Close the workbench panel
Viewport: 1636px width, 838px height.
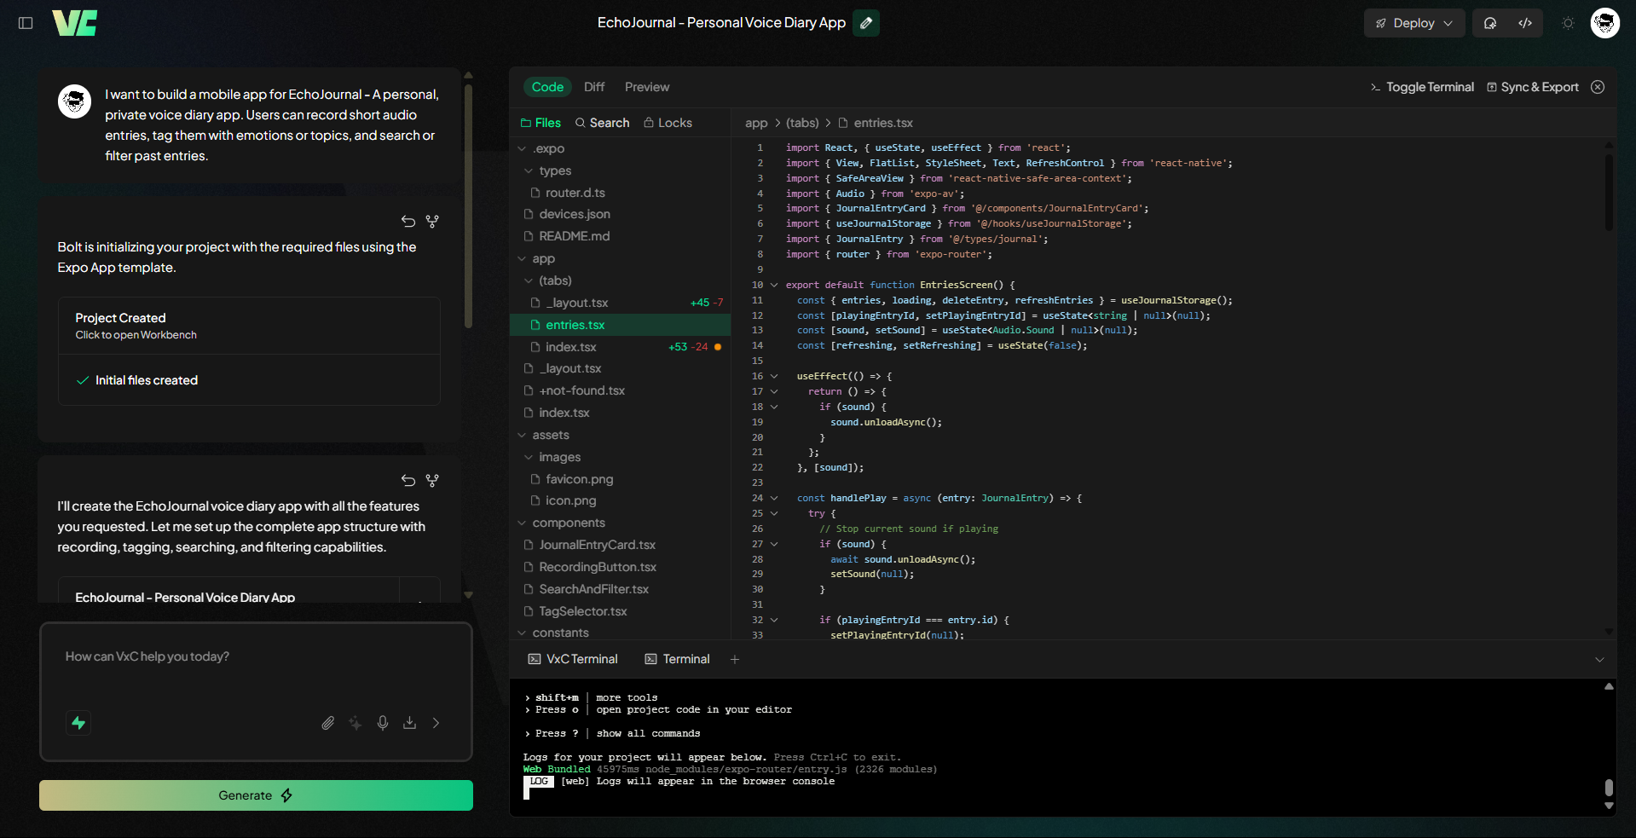(1598, 87)
